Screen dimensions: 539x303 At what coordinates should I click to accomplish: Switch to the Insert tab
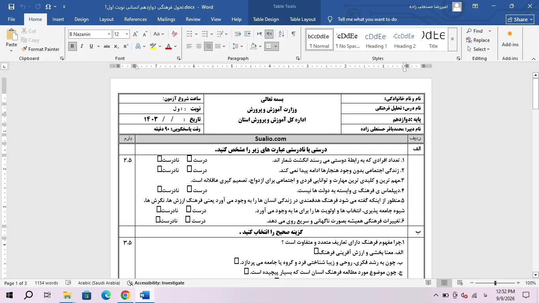point(58,19)
